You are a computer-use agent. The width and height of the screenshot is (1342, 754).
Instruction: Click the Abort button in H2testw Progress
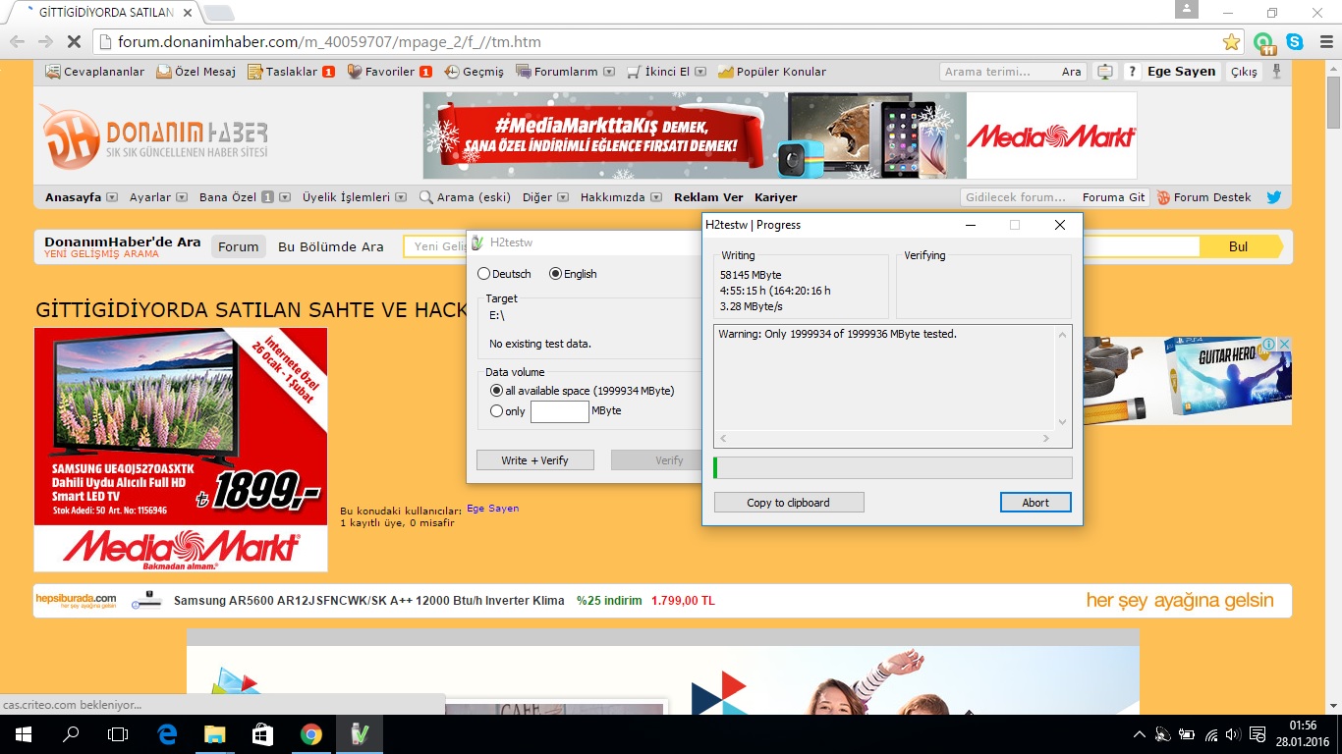click(x=1035, y=503)
